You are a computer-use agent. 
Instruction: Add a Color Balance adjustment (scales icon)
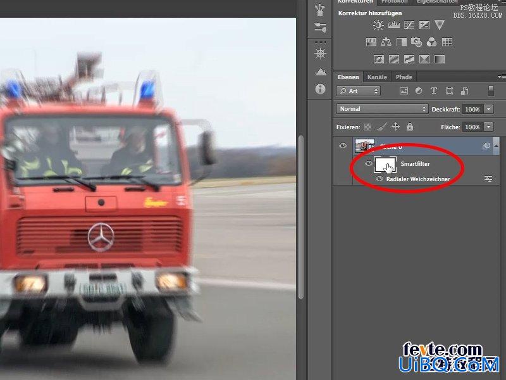pos(386,42)
